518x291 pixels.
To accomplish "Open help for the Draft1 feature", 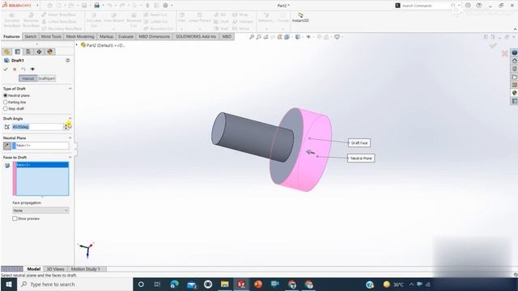I will coord(68,61).
